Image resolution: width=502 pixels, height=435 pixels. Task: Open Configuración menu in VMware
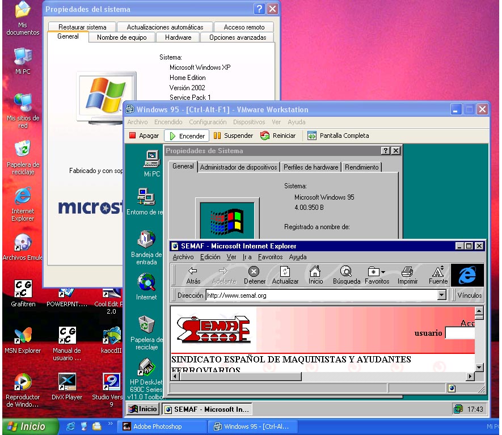pos(208,122)
